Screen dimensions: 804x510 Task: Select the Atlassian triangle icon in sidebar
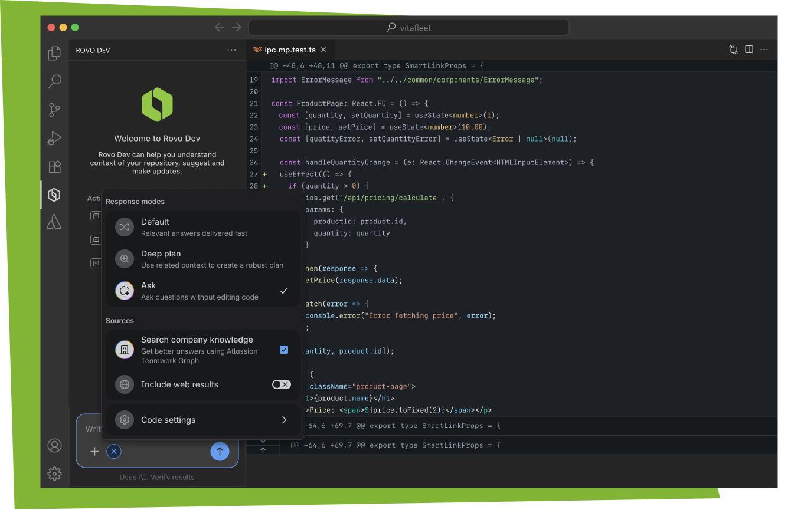click(54, 222)
